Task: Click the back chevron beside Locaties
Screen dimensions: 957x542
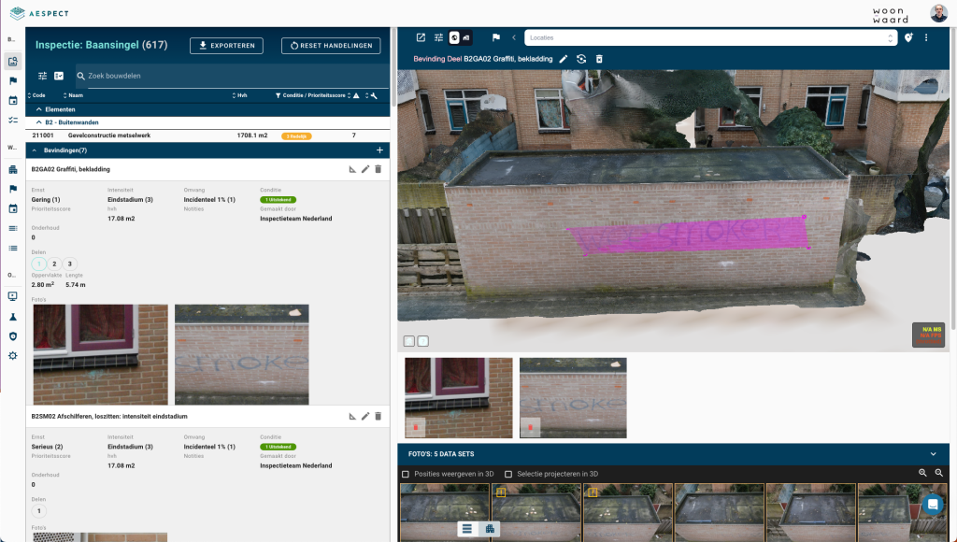Action: [514, 37]
